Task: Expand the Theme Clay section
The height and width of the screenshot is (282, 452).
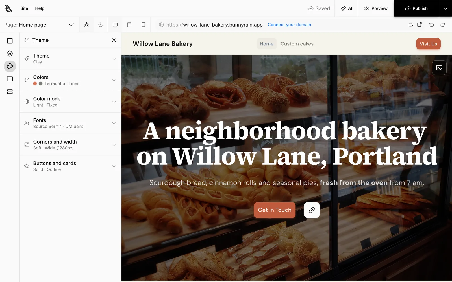Action: (x=70, y=59)
